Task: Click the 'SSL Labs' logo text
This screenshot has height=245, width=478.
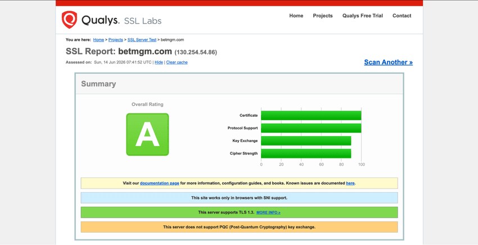Action: point(143,21)
